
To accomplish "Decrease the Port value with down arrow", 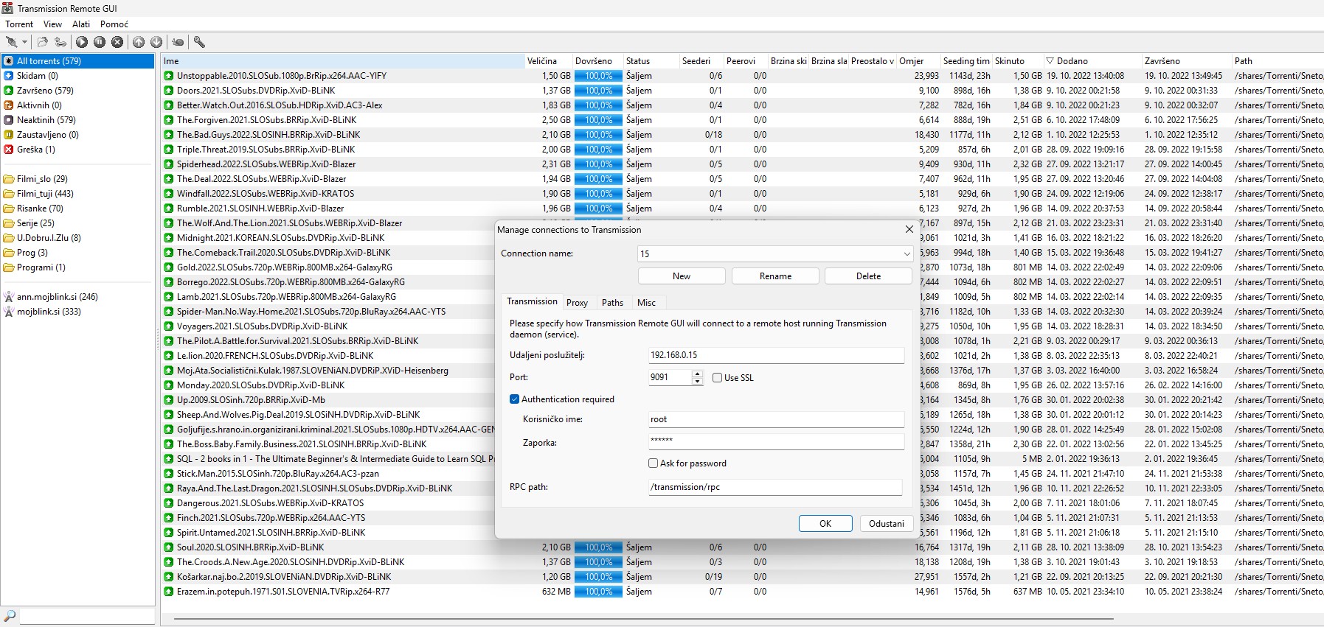I will [x=697, y=381].
